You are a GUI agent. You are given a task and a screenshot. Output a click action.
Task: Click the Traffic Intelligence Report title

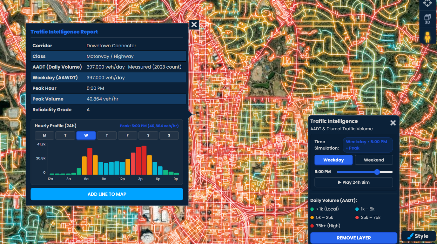[x=64, y=32]
